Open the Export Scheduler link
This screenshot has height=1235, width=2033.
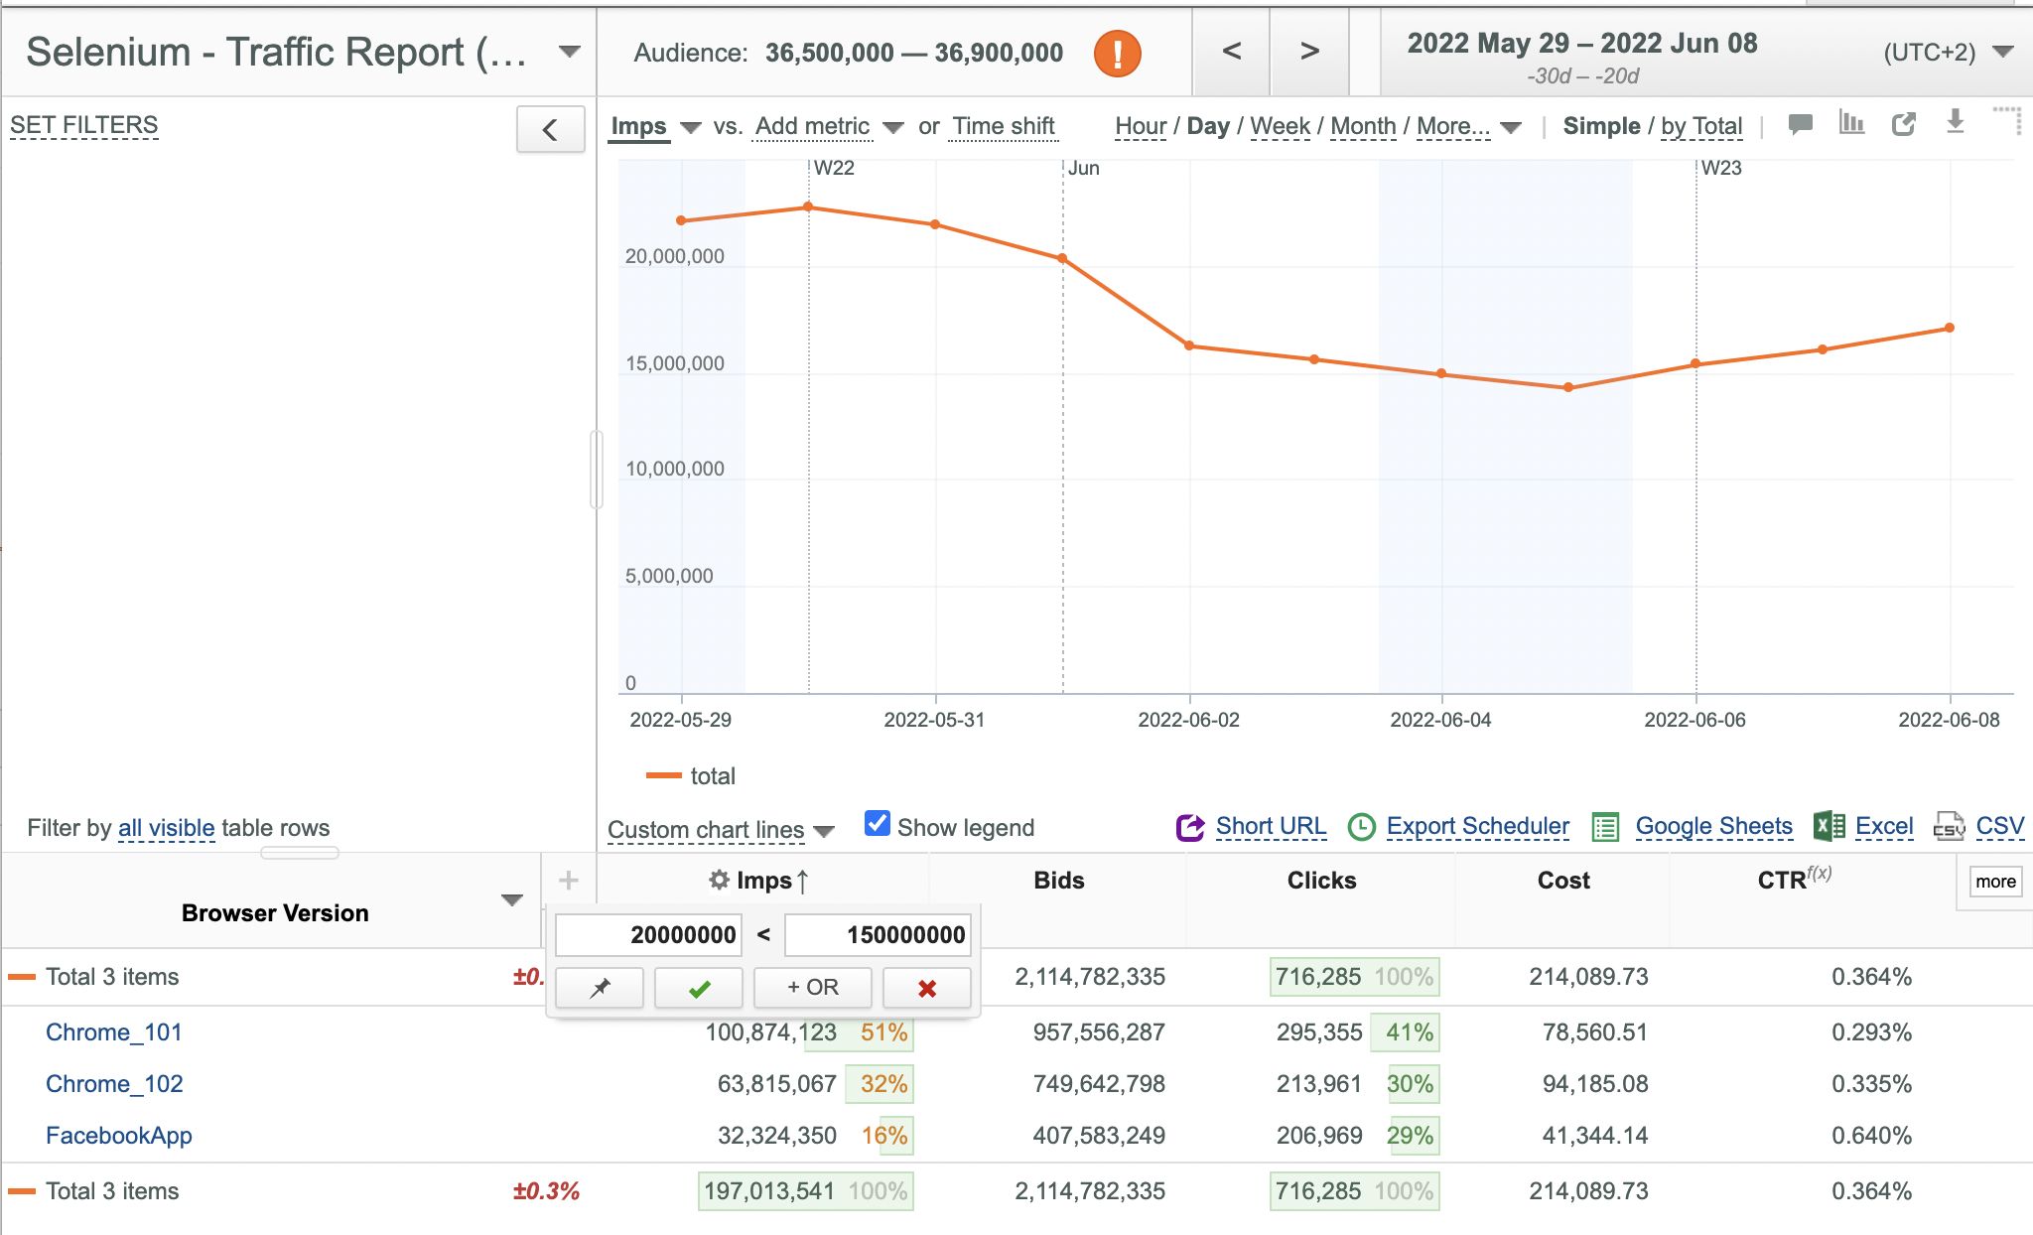[x=1477, y=826]
